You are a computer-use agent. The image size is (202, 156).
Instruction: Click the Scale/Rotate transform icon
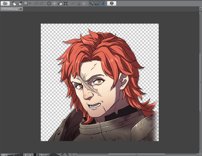[66, 4]
